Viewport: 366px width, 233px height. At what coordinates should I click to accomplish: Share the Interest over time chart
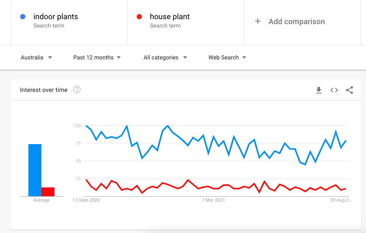(x=350, y=90)
